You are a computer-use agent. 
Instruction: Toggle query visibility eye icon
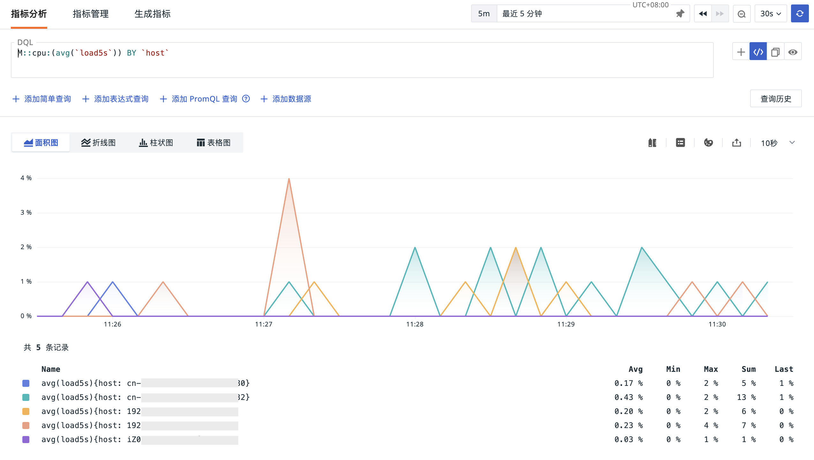[x=793, y=52]
